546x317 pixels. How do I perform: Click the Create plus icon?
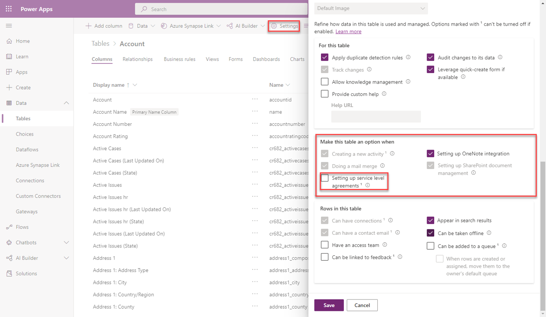(x=9, y=87)
